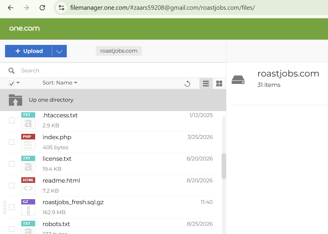Open site information icon in address bar

[61, 8]
